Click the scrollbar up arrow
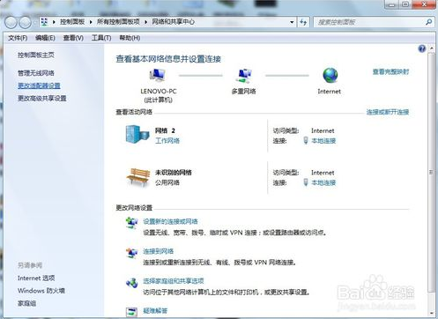This screenshot has height=319, width=438. pos(431,48)
